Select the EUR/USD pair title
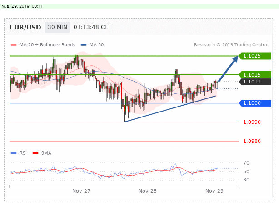 point(25,27)
